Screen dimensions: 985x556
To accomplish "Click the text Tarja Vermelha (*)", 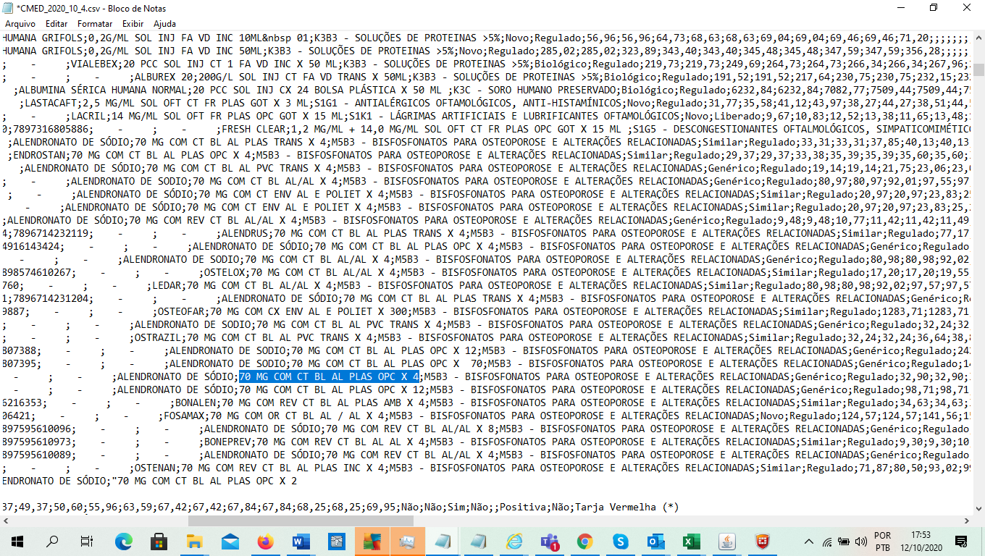I will tap(627, 507).
